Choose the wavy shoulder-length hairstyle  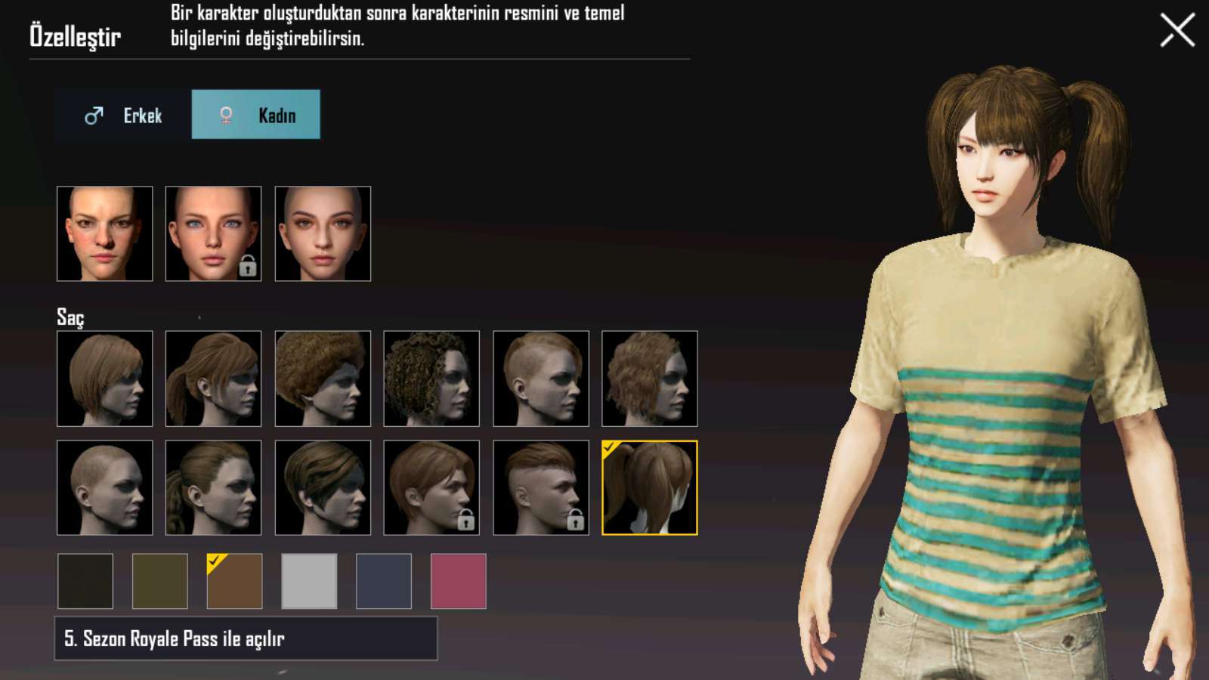pos(650,379)
